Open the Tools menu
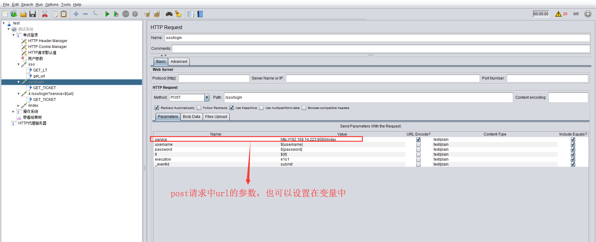This screenshot has width=596, height=242. point(66,5)
